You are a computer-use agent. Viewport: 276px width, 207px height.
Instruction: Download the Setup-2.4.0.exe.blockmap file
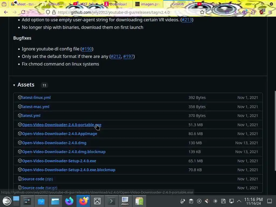[69, 170]
